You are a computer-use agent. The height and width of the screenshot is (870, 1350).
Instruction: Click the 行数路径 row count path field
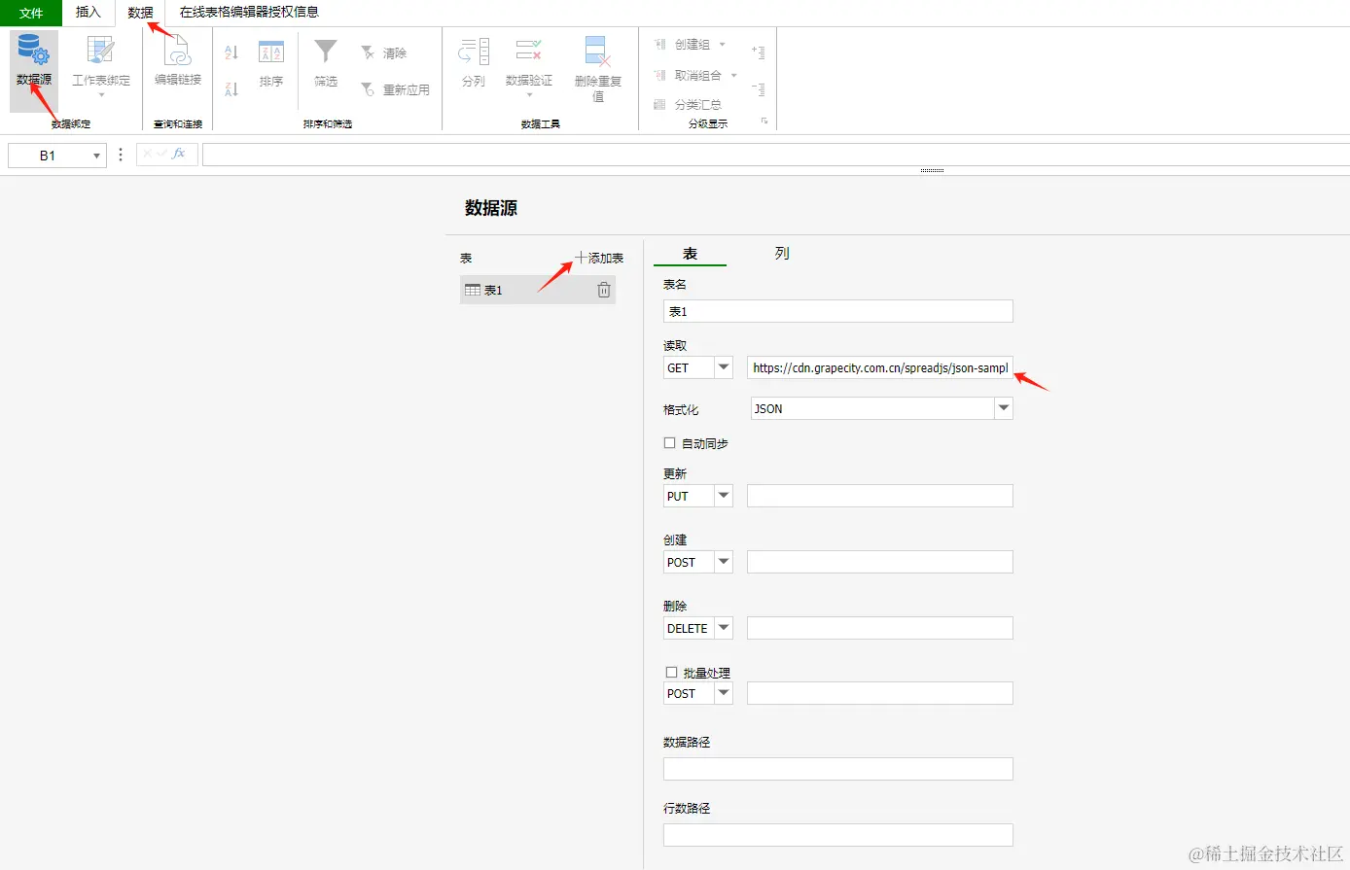coord(838,835)
